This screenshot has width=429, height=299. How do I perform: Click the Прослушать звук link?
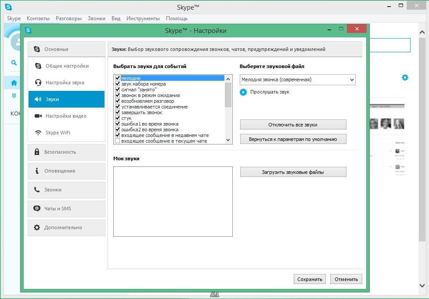coord(270,92)
